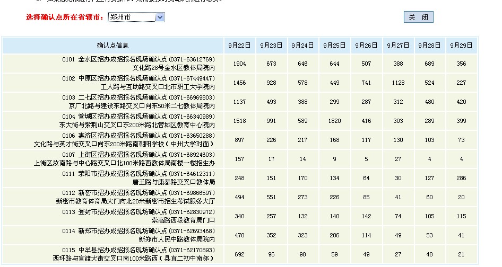Click the 9月29日 column header
The width and height of the screenshot is (502, 267).
point(461,46)
